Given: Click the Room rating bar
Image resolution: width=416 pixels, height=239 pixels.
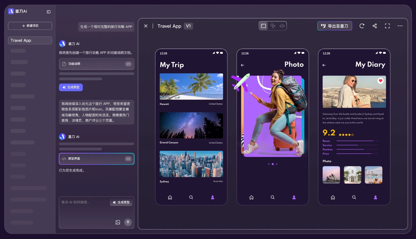Looking at the screenshot, I should click(357, 141).
